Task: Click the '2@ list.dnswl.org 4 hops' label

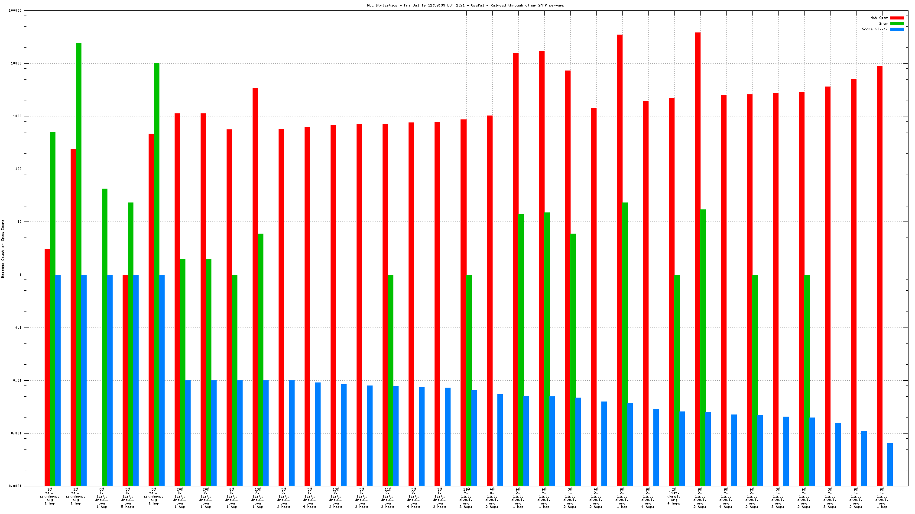Action: coord(674,496)
